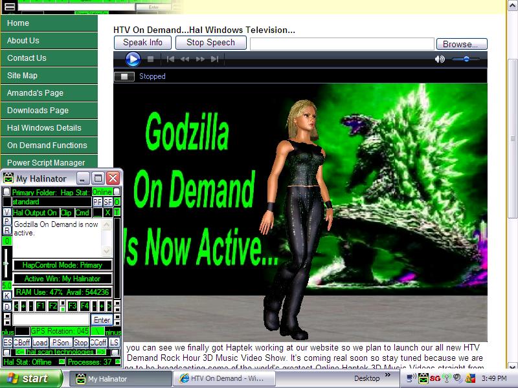Click the ES button in Halinator
The width and height of the screenshot is (518, 388).
pyautogui.click(x=8, y=343)
